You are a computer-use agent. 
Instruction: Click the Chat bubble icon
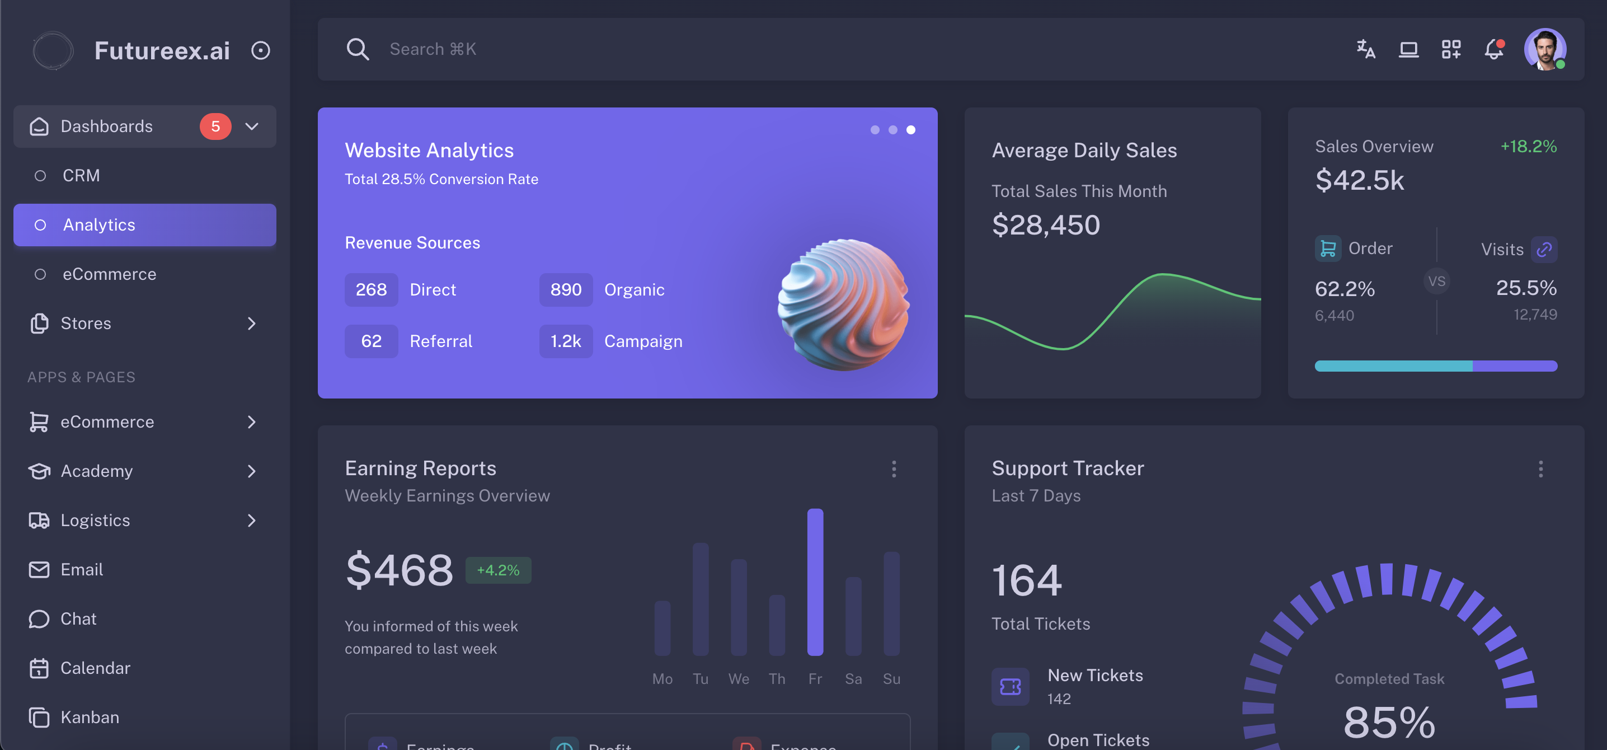(x=39, y=619)
